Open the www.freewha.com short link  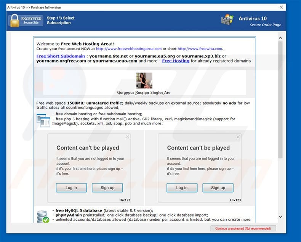click(200, 49)
